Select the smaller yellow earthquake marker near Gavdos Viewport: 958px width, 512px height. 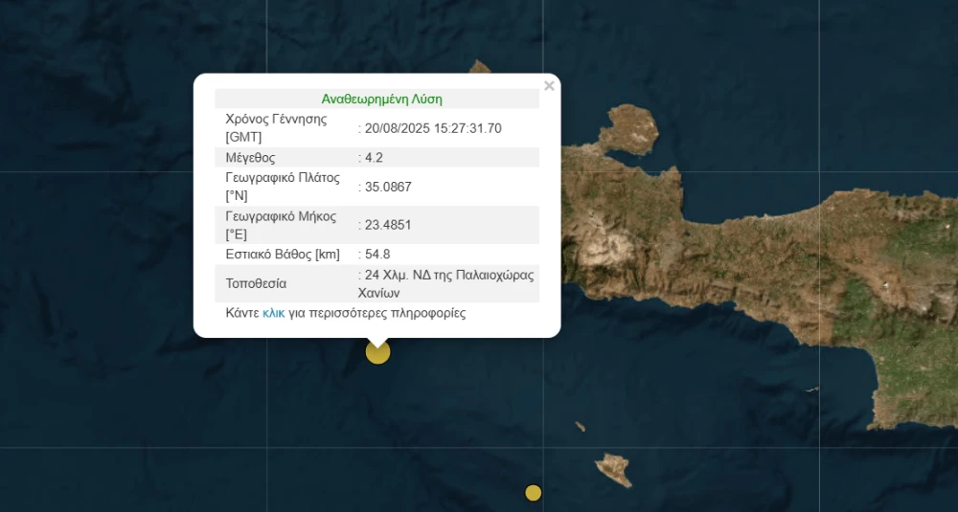click(x=534, y=493)
